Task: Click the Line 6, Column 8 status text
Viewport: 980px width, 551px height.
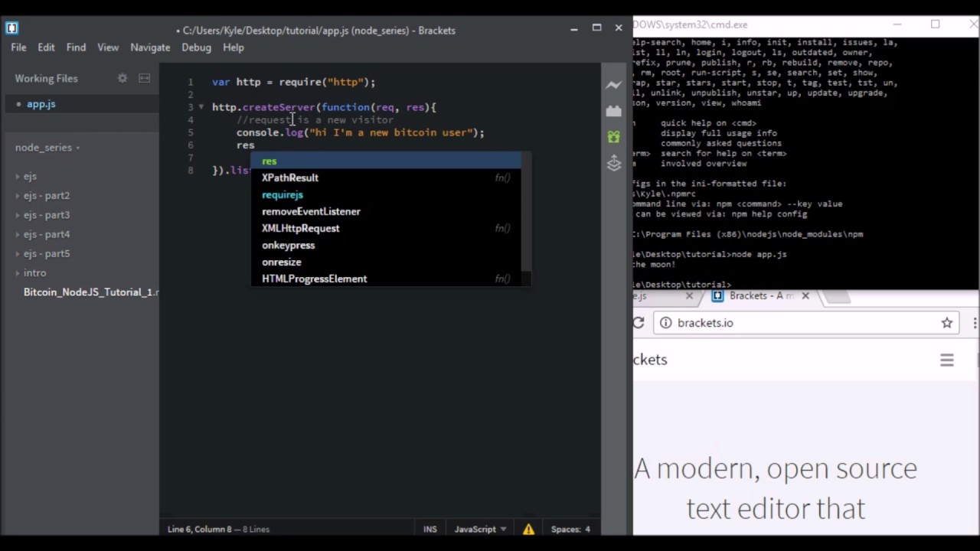Action: tap(200, 529)
